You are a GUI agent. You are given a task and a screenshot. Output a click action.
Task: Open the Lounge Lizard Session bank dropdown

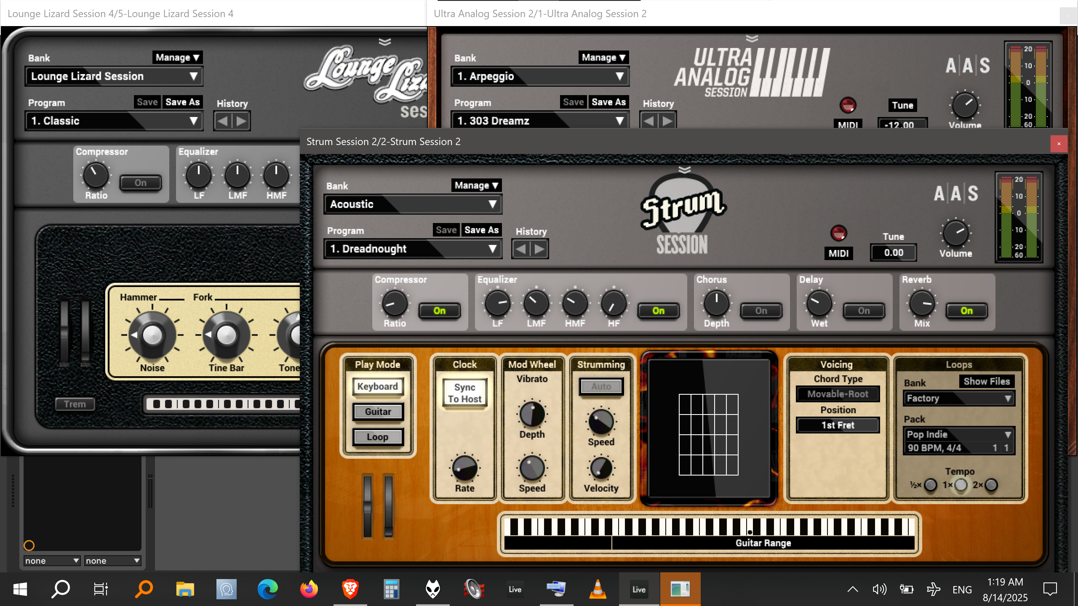[114, 76]
